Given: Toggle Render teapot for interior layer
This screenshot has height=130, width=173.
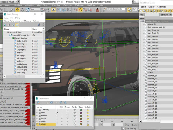Looking at the screenshot, I should [x=75, y=119].
